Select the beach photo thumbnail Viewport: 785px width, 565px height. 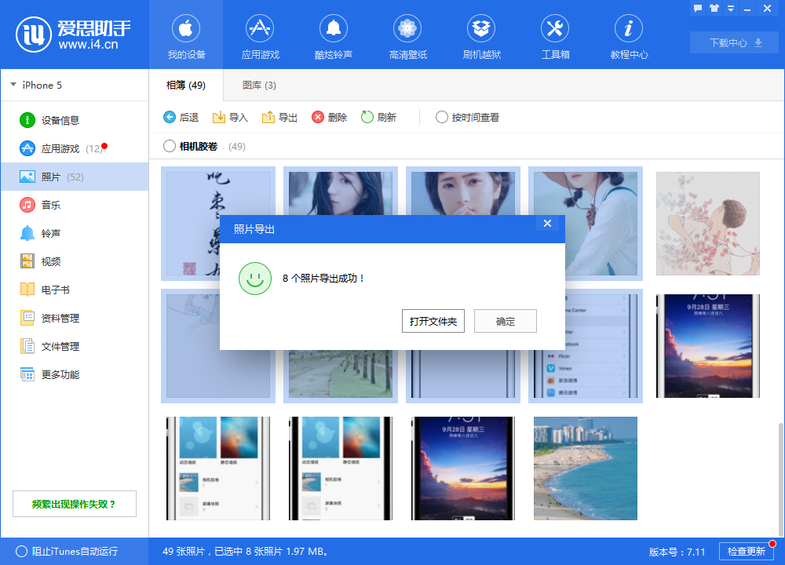(585, 468)
